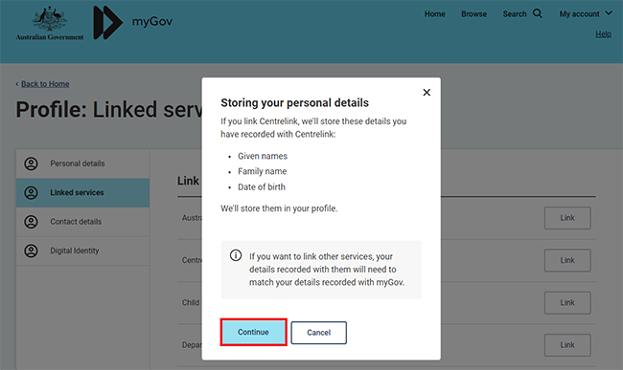Open the Home menu item
This screenshot has width=623, height=370.
click(435, 14)
